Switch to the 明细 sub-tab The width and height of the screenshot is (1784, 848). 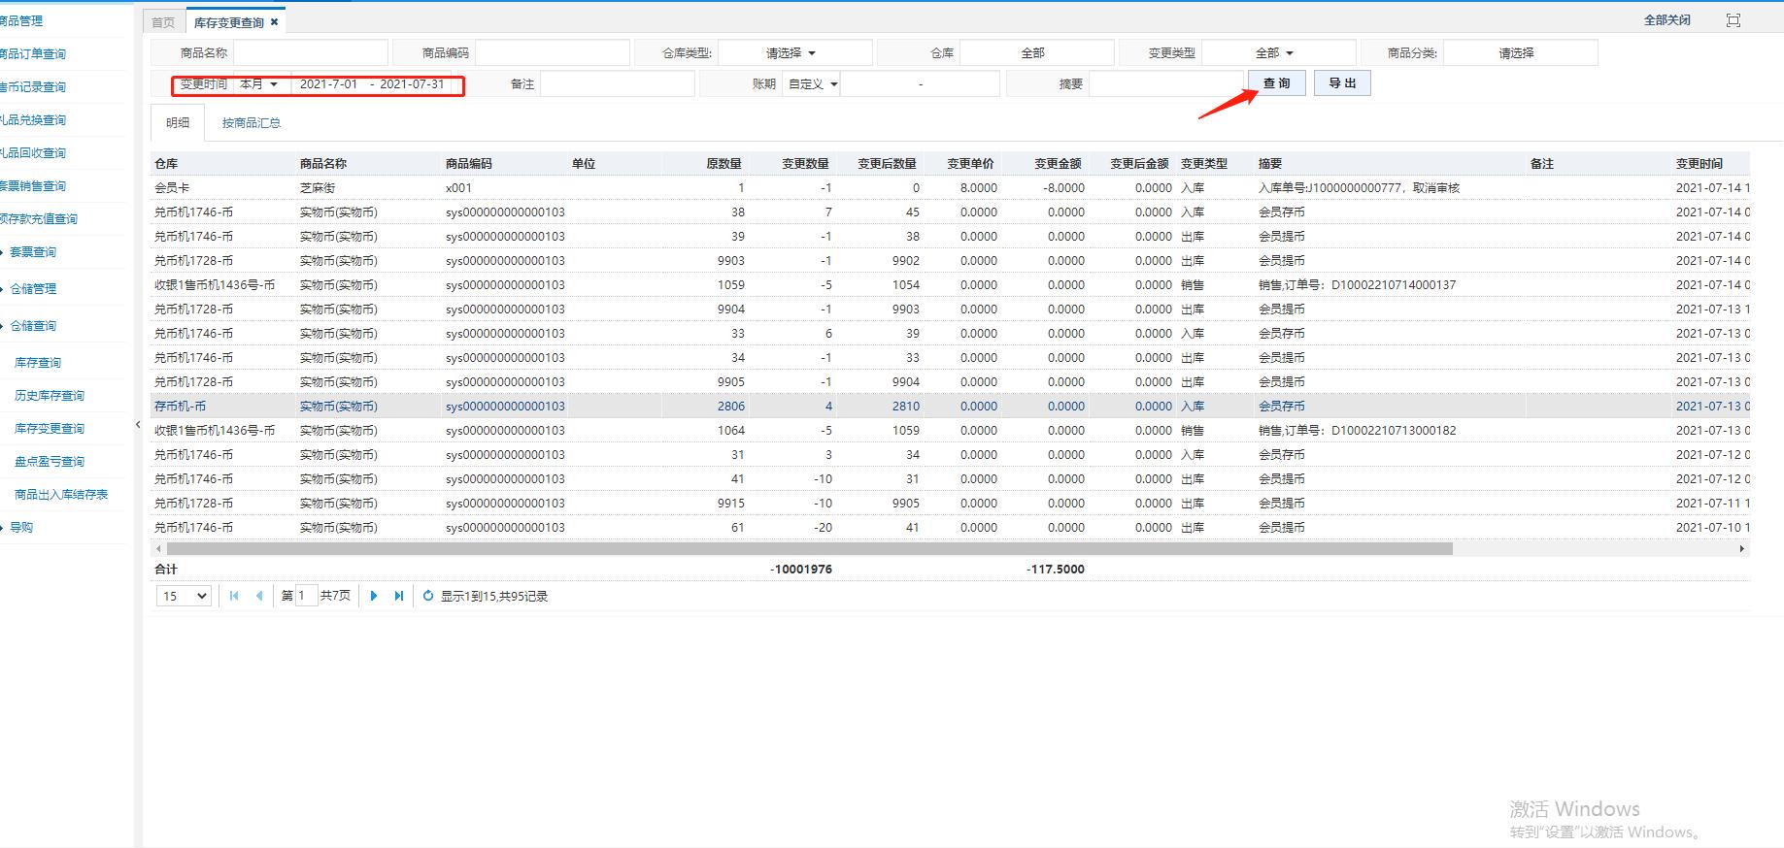(178, 123)
